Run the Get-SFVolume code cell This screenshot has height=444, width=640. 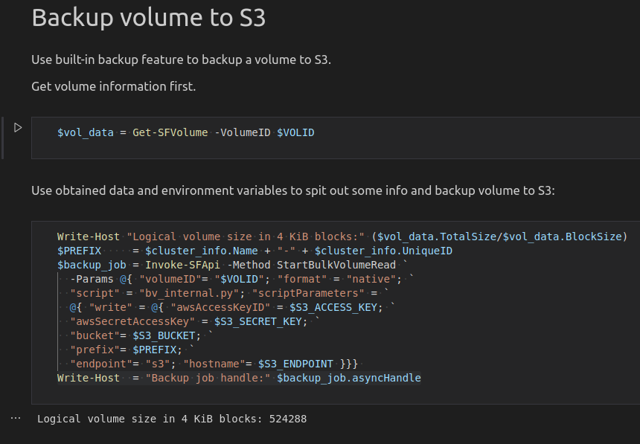18,128
